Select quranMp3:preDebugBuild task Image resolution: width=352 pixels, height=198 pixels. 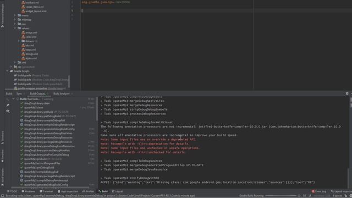[x=39, y=167]
